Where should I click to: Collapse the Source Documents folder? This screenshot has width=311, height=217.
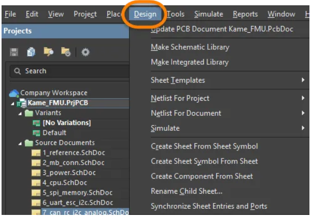pyautogui.click(x=20, y=143)
